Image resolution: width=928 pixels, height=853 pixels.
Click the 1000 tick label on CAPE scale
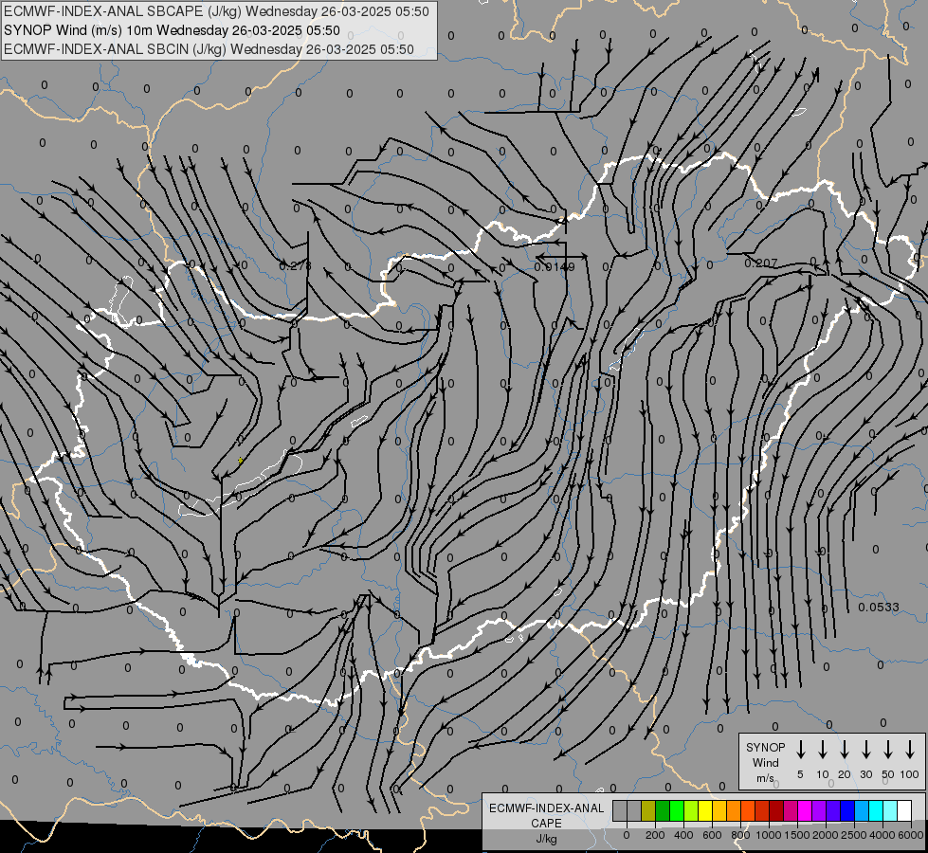(768, 835)
